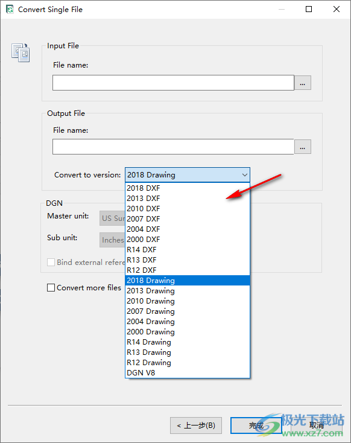351x443 pixels.
Task: Click the 上一步(B) back button
Action: pyautogui.click(x=196, y=425)
